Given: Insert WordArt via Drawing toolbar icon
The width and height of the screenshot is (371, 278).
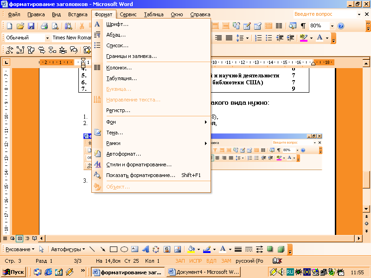Looking at the screenshot, I should click(145, 249).
